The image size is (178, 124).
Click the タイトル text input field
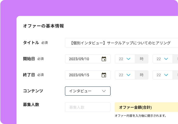click(121, 43)
